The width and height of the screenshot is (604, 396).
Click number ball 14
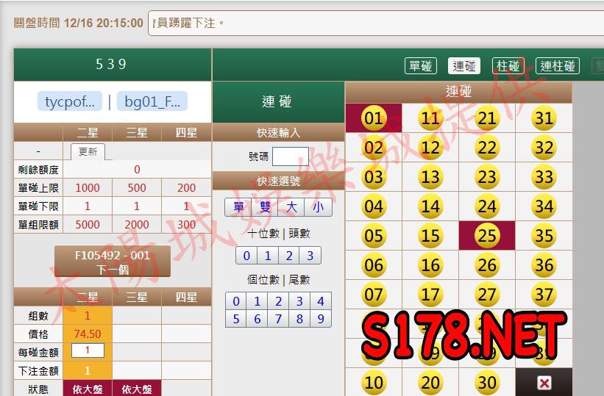pos(430,206)
